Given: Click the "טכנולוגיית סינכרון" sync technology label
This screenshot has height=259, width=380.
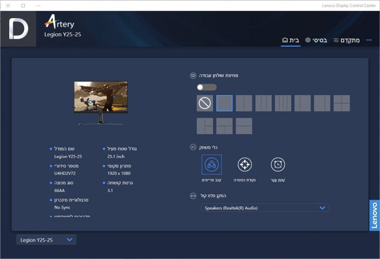Looking at the screenshot, I should pos(71,200).
